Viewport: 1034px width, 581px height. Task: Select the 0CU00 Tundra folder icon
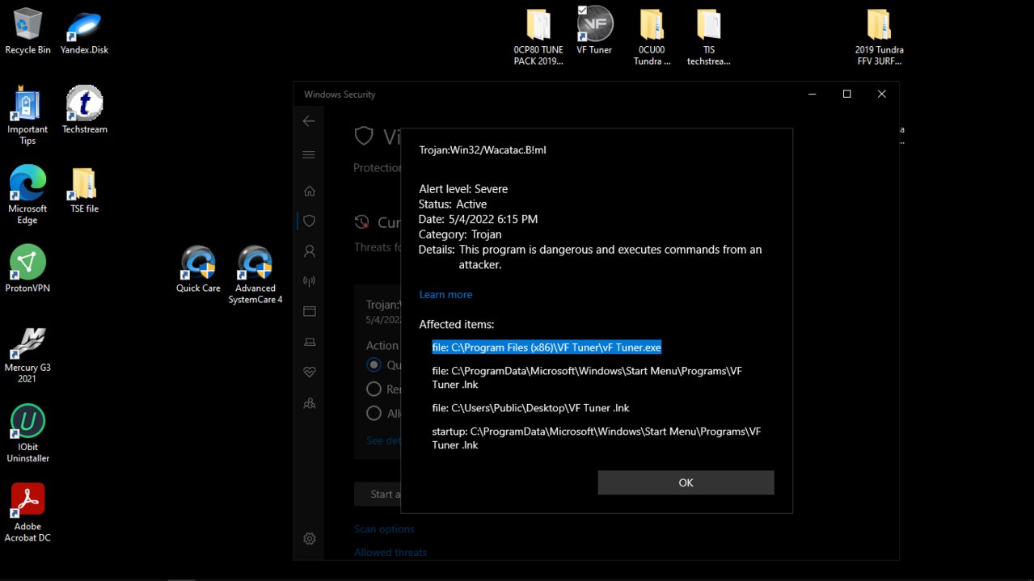652,37
